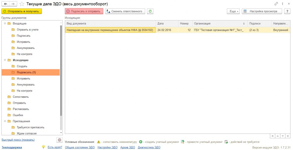Click folder icon next to Отправить

[9, 103]
